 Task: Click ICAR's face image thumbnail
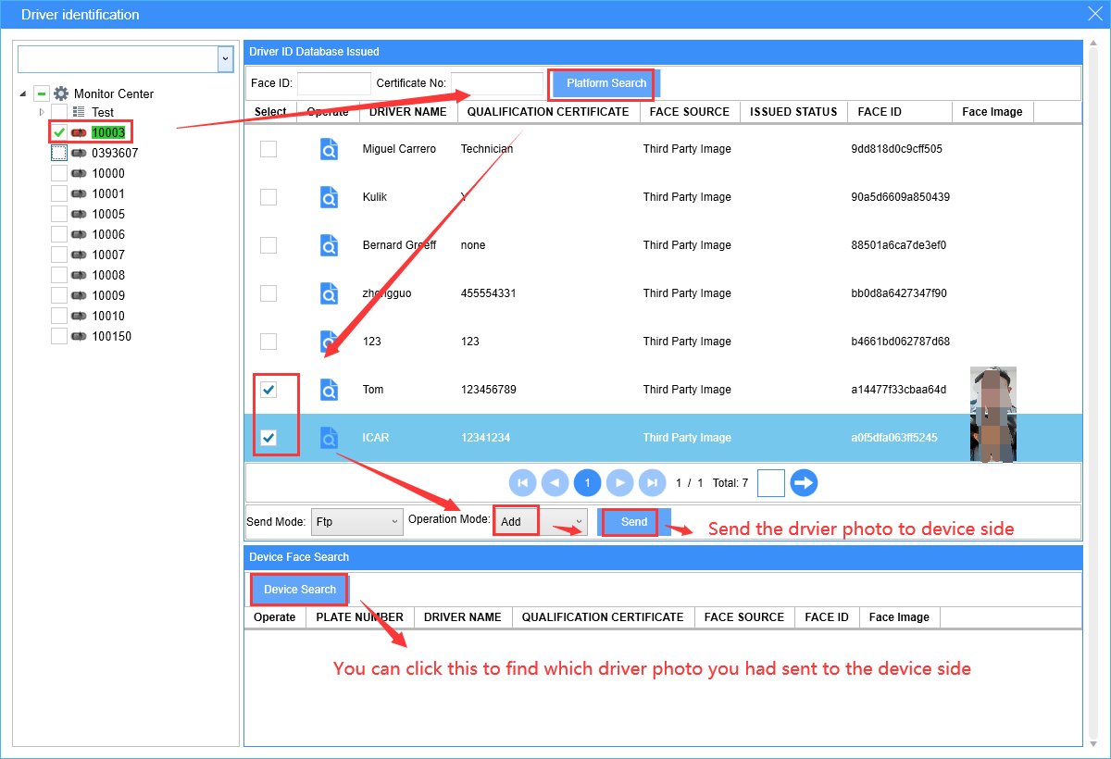click(x=993, y=438)
